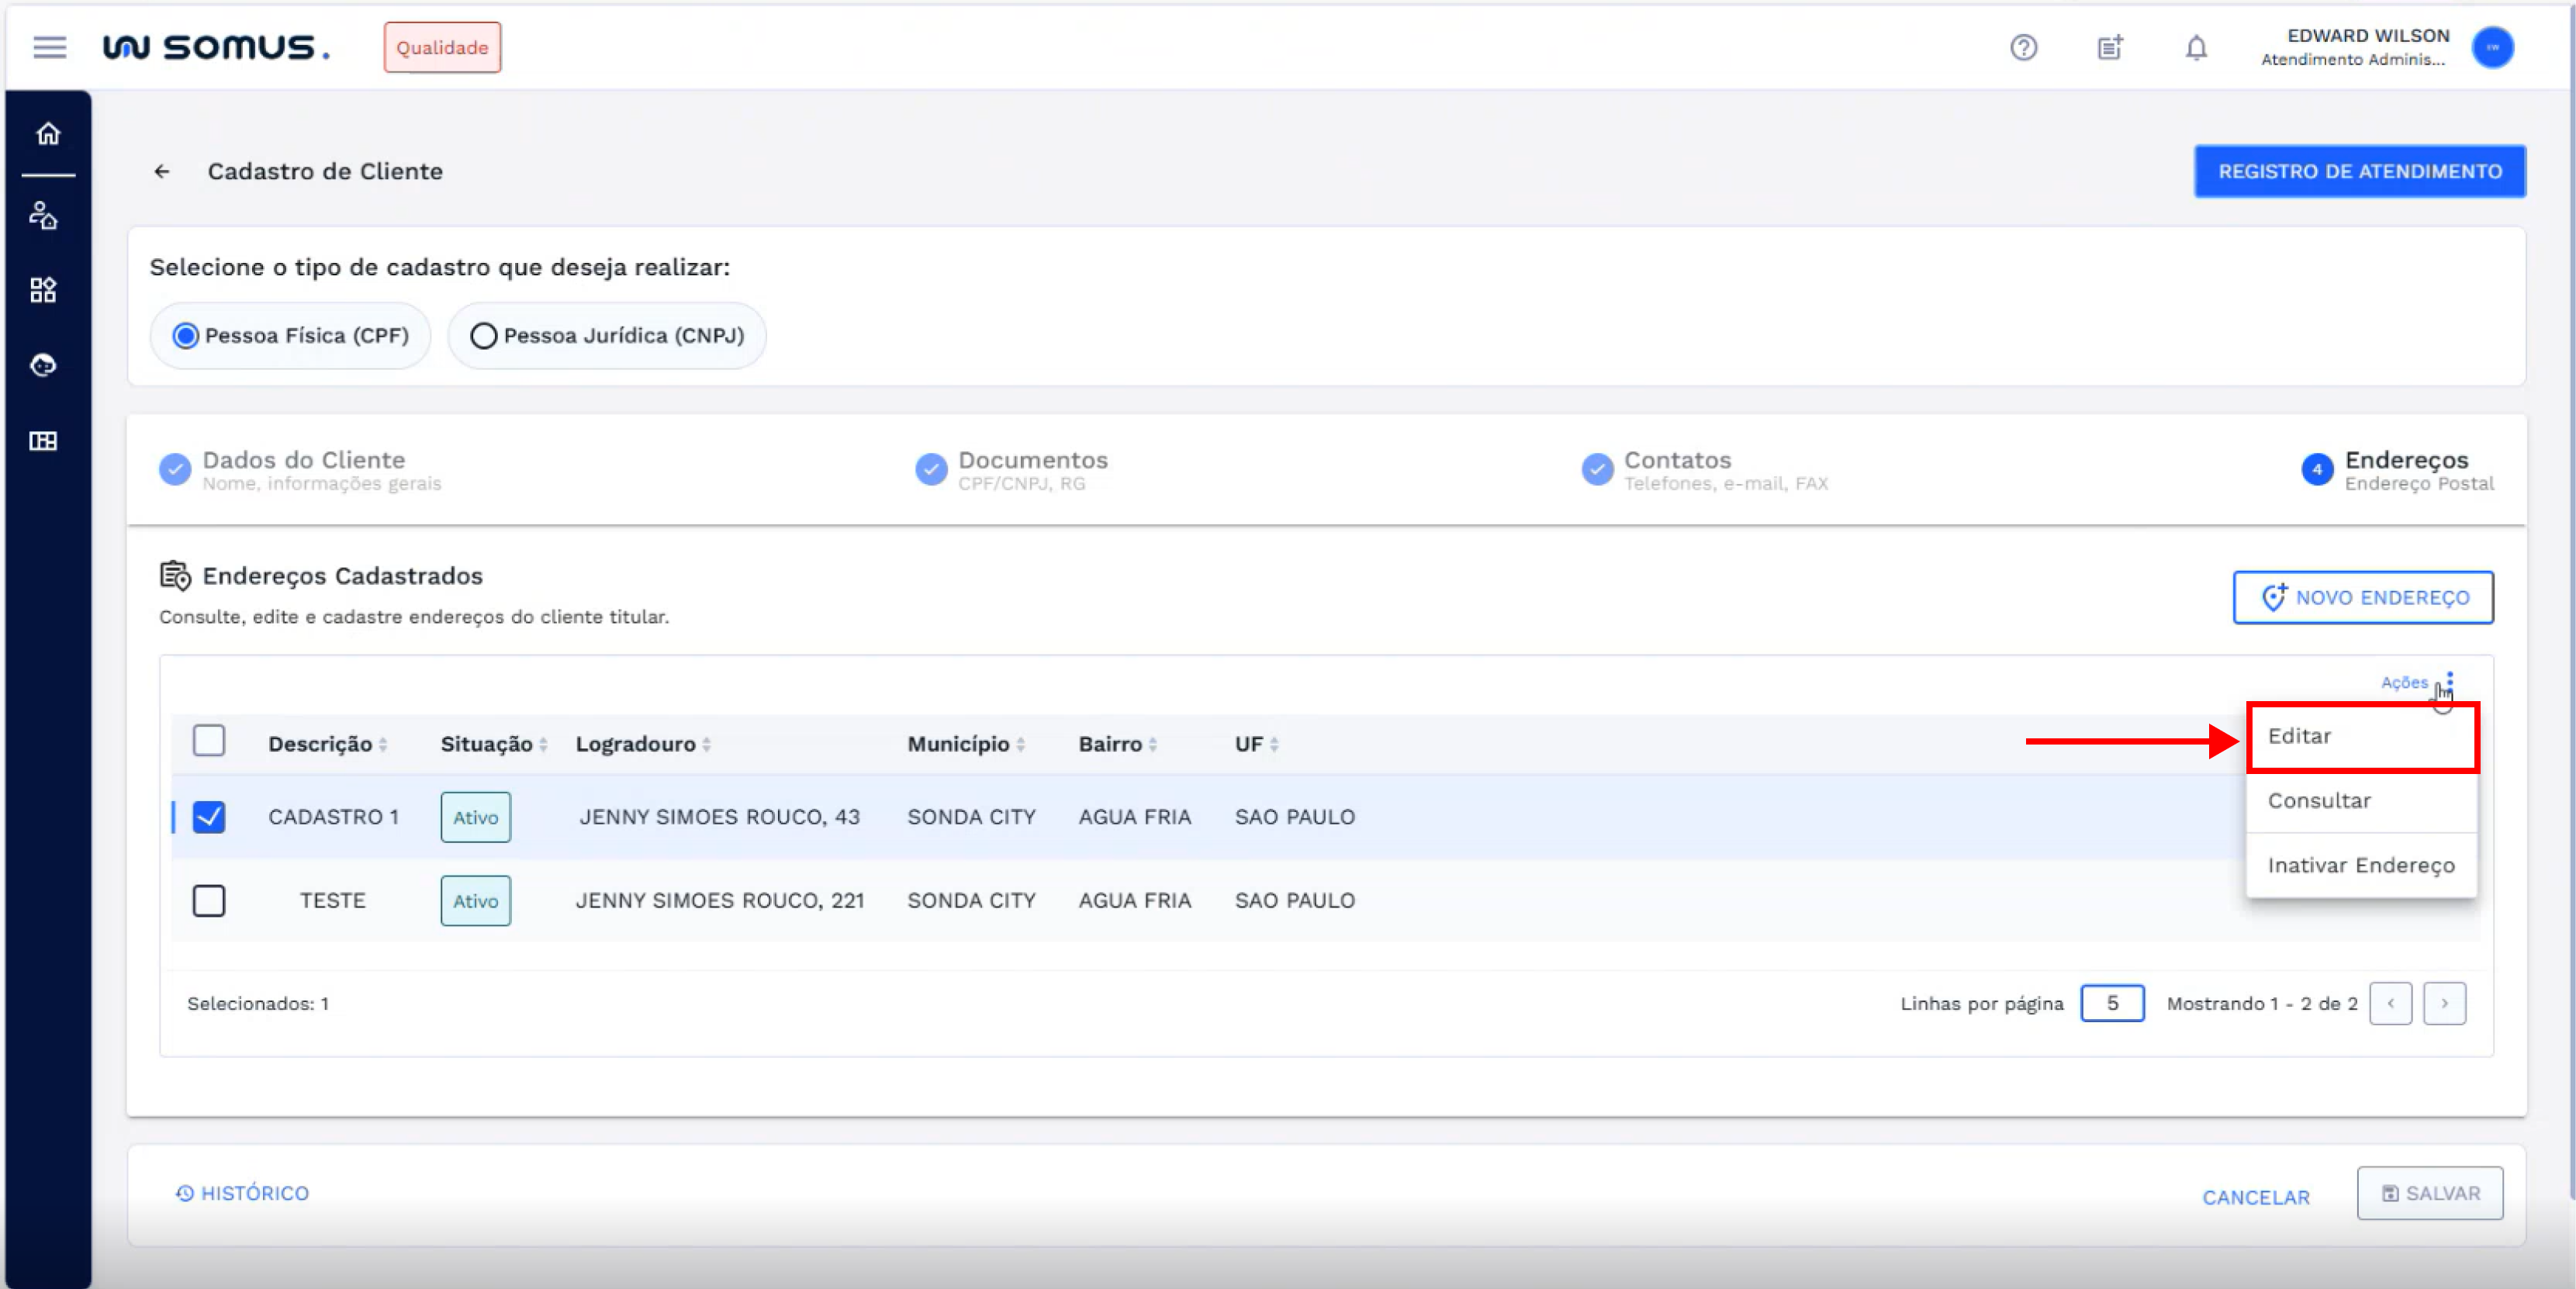The height and width of the screenshot is (1289, 2576).
Task: Select Pessoa Jurídica (CNPJ) radio option
Action: point(484,336)
